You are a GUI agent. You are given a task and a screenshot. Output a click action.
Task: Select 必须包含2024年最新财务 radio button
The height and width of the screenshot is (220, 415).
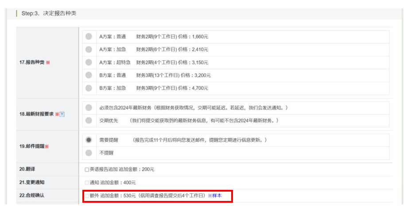89,108
